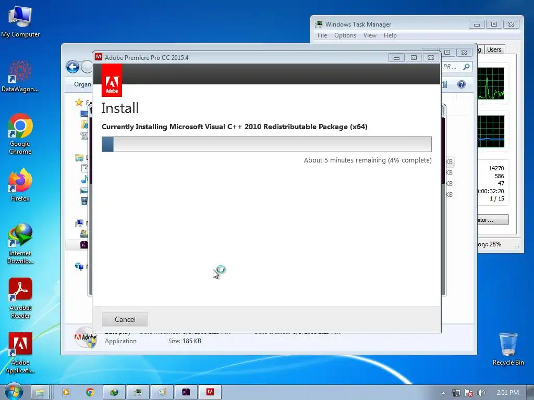Screen dimensions: 534x400
Task: Select Computer icon in Explorer sidebar
Action: [79, 223]
